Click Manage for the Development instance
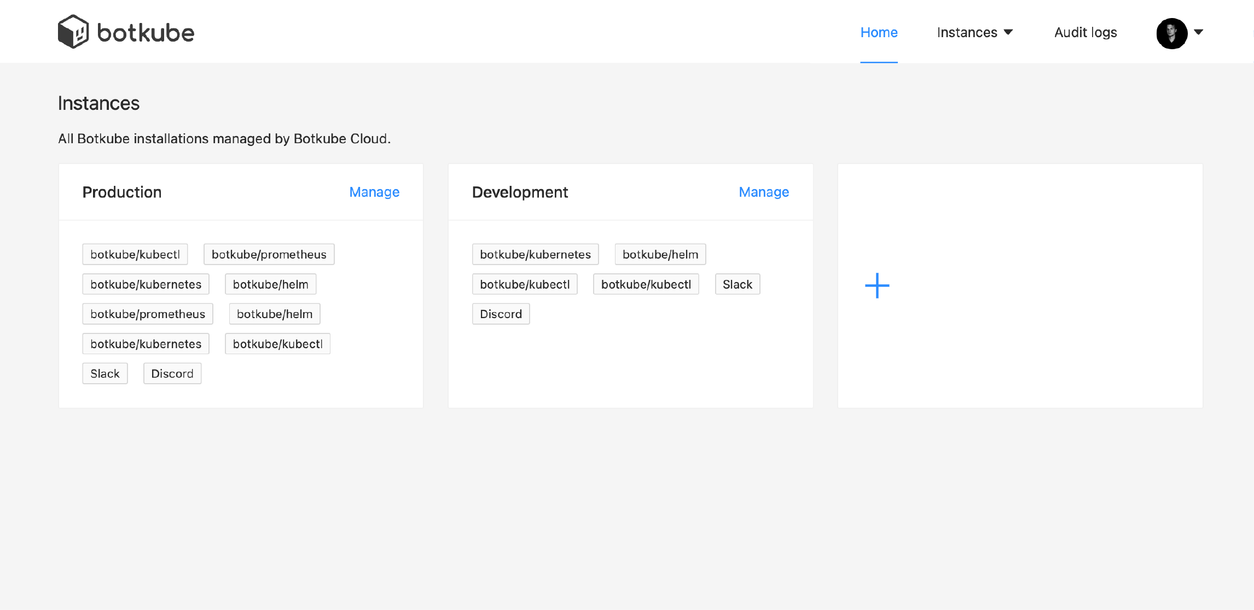 point(763,192)
